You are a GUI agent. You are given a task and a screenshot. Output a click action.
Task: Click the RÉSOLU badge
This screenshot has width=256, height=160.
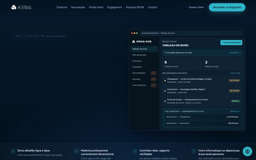235,101
